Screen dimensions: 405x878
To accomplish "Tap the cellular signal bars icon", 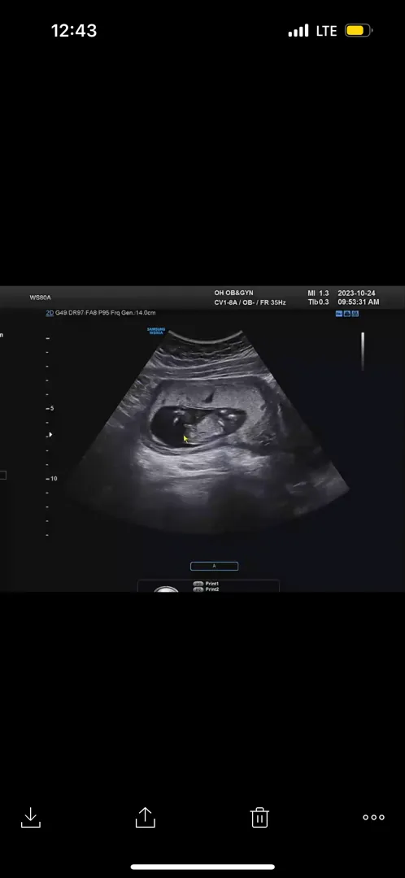I will click(x=298, y=31).
